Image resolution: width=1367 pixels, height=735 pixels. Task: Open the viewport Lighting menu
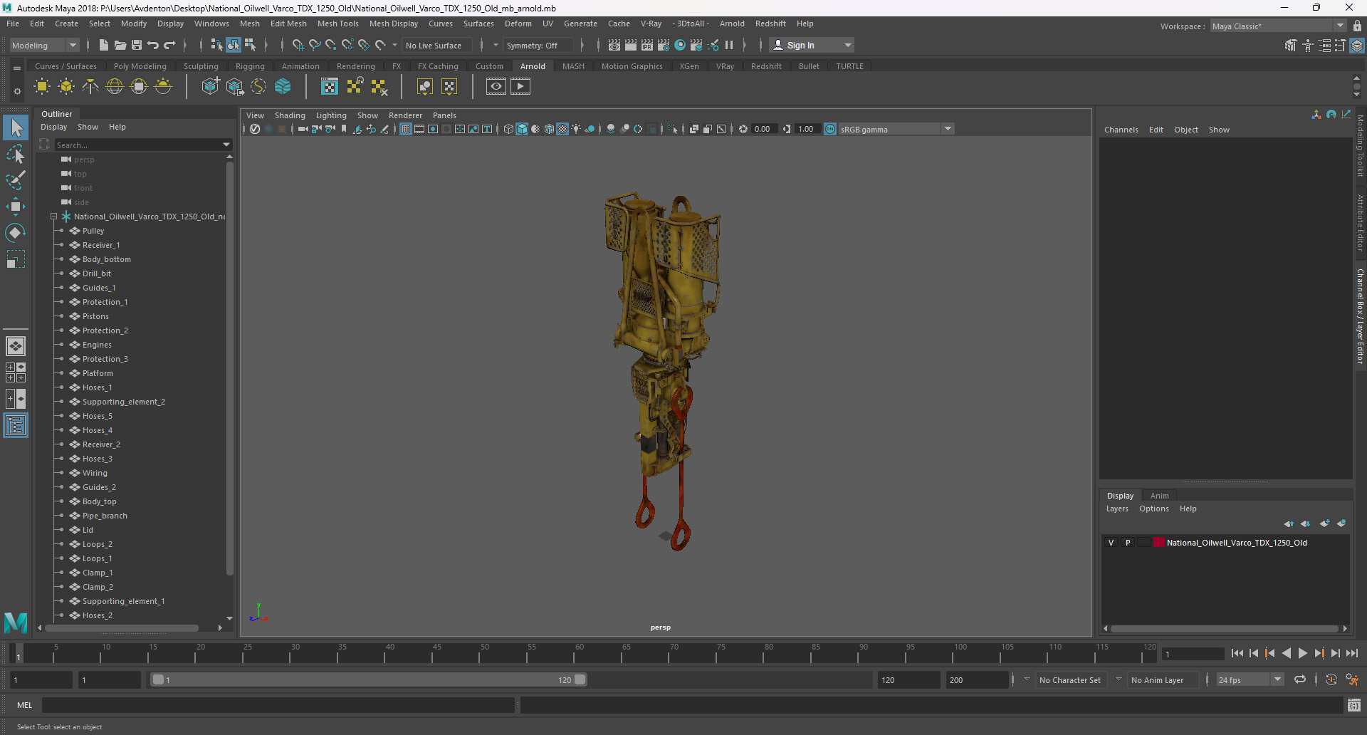tap(331, 115)
